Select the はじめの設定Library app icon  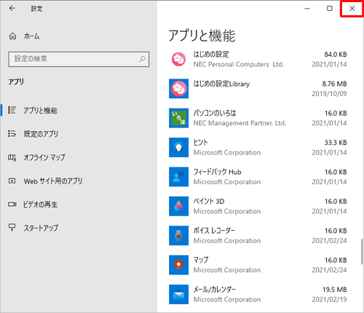coord(179,89)
